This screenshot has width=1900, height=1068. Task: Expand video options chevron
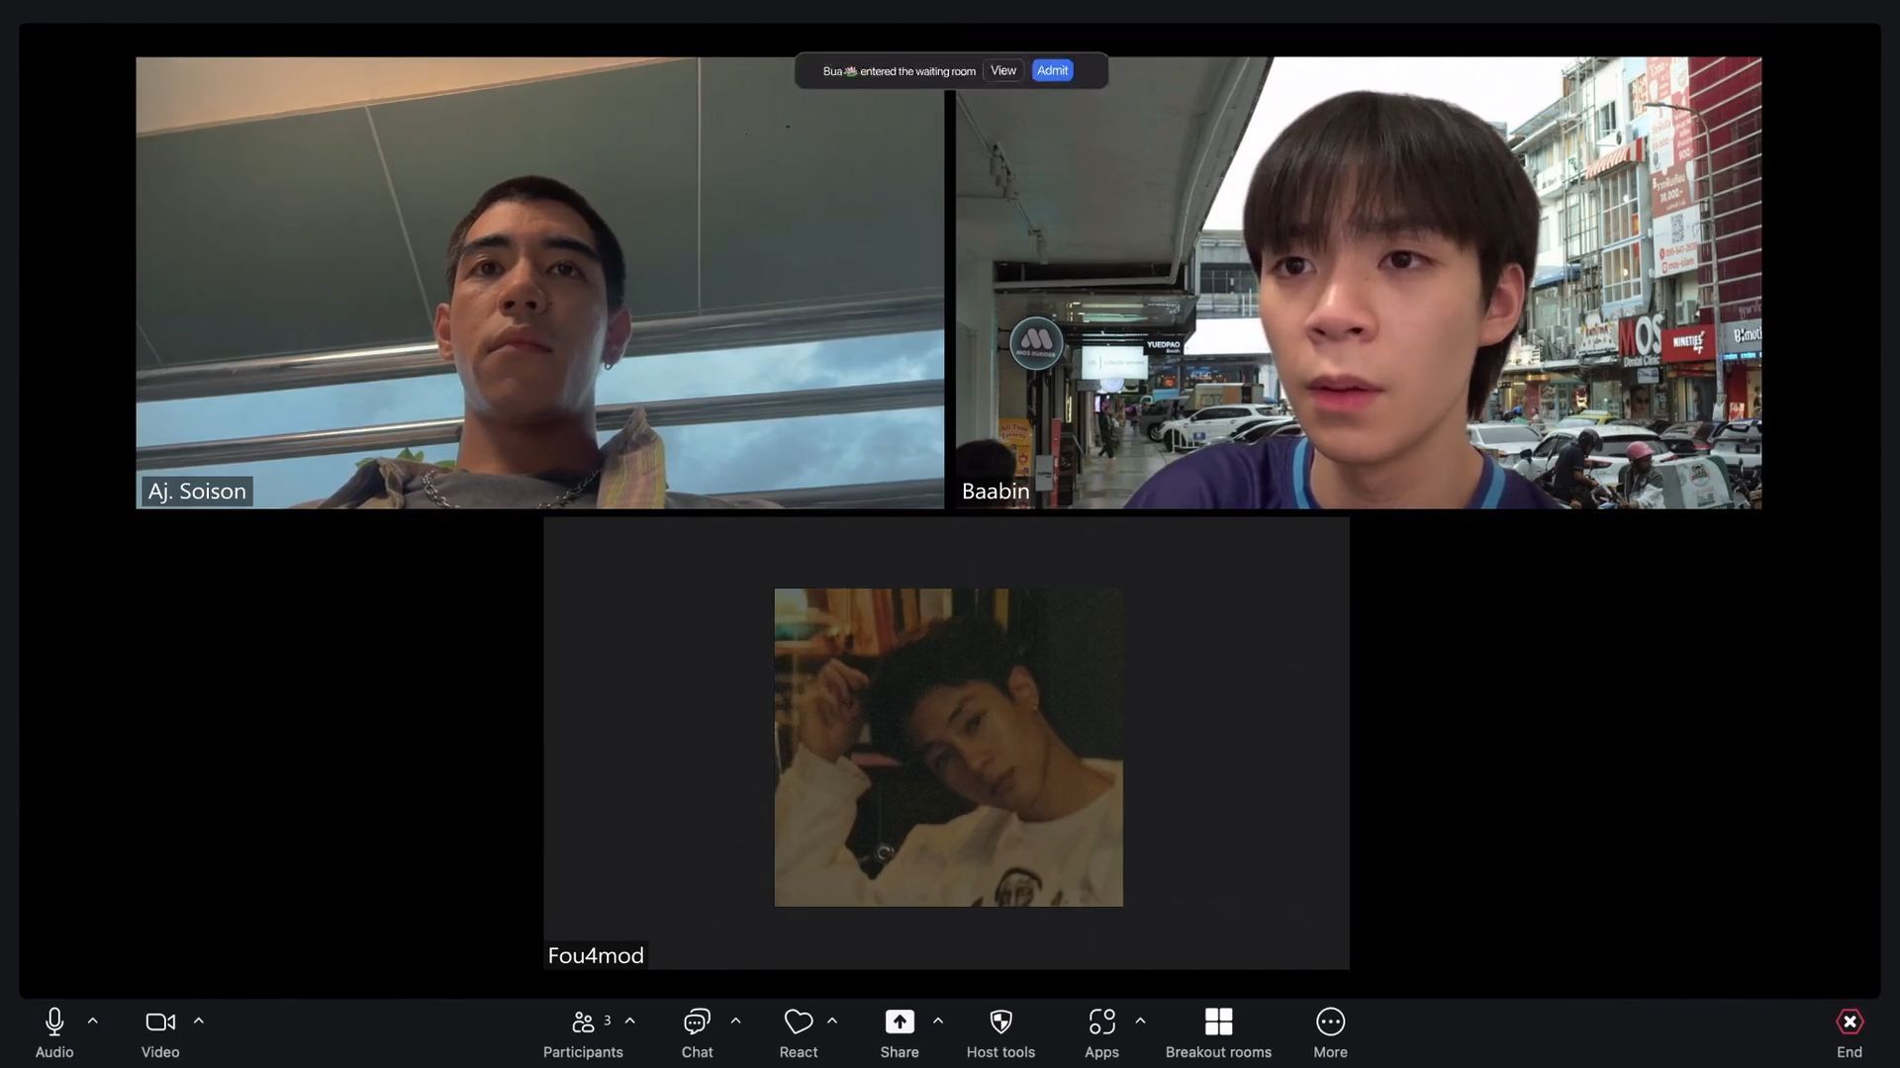199,1021
